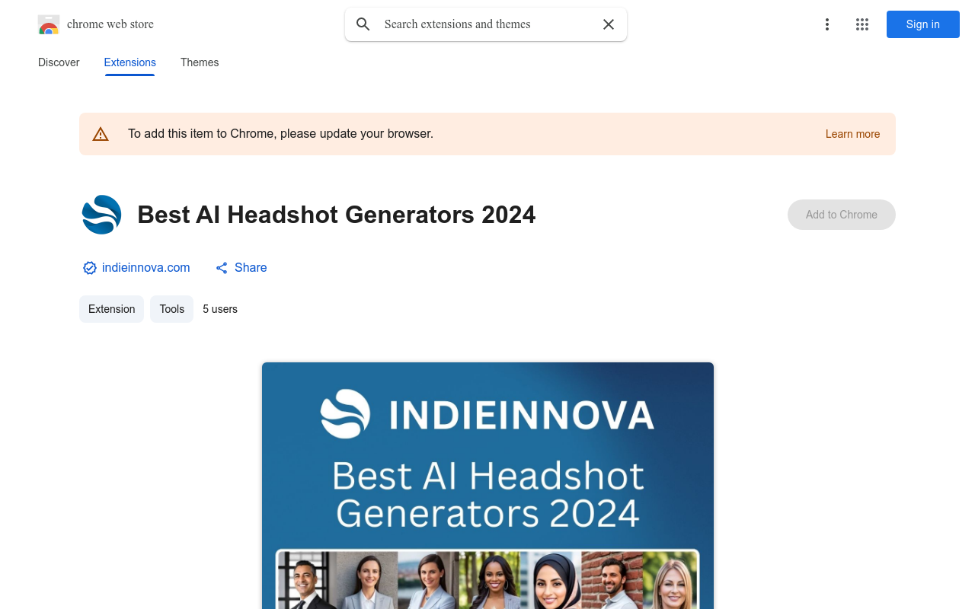Click the Add to Chrome button
The width and height of the screenshot is (975, 609).
842,215
